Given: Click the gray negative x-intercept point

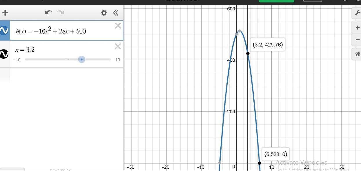Looking at the screenshot, I should tap(219, 163).
